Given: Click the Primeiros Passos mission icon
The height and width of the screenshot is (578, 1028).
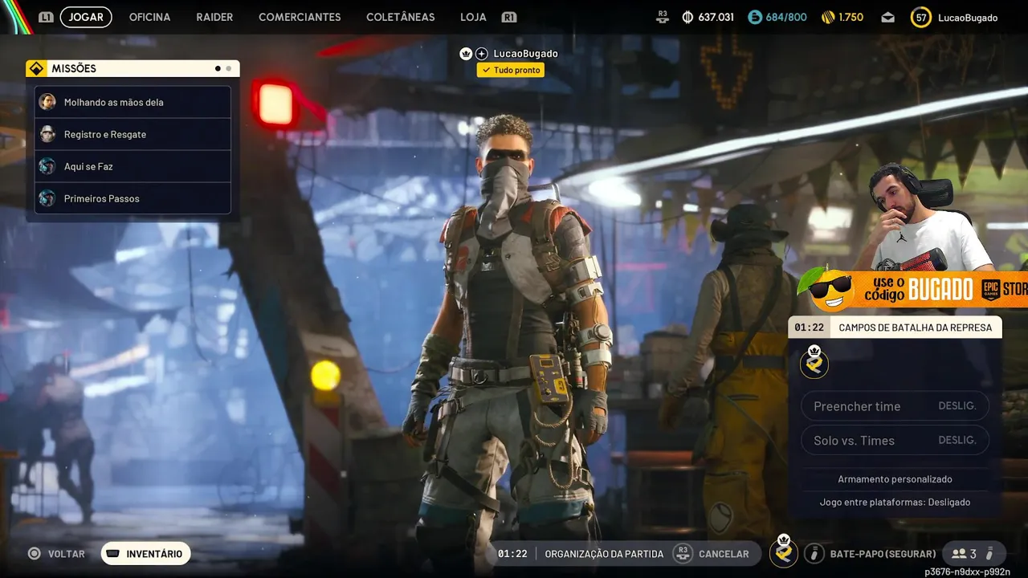Looking at the screenshot, I should (x=47, y=198).
